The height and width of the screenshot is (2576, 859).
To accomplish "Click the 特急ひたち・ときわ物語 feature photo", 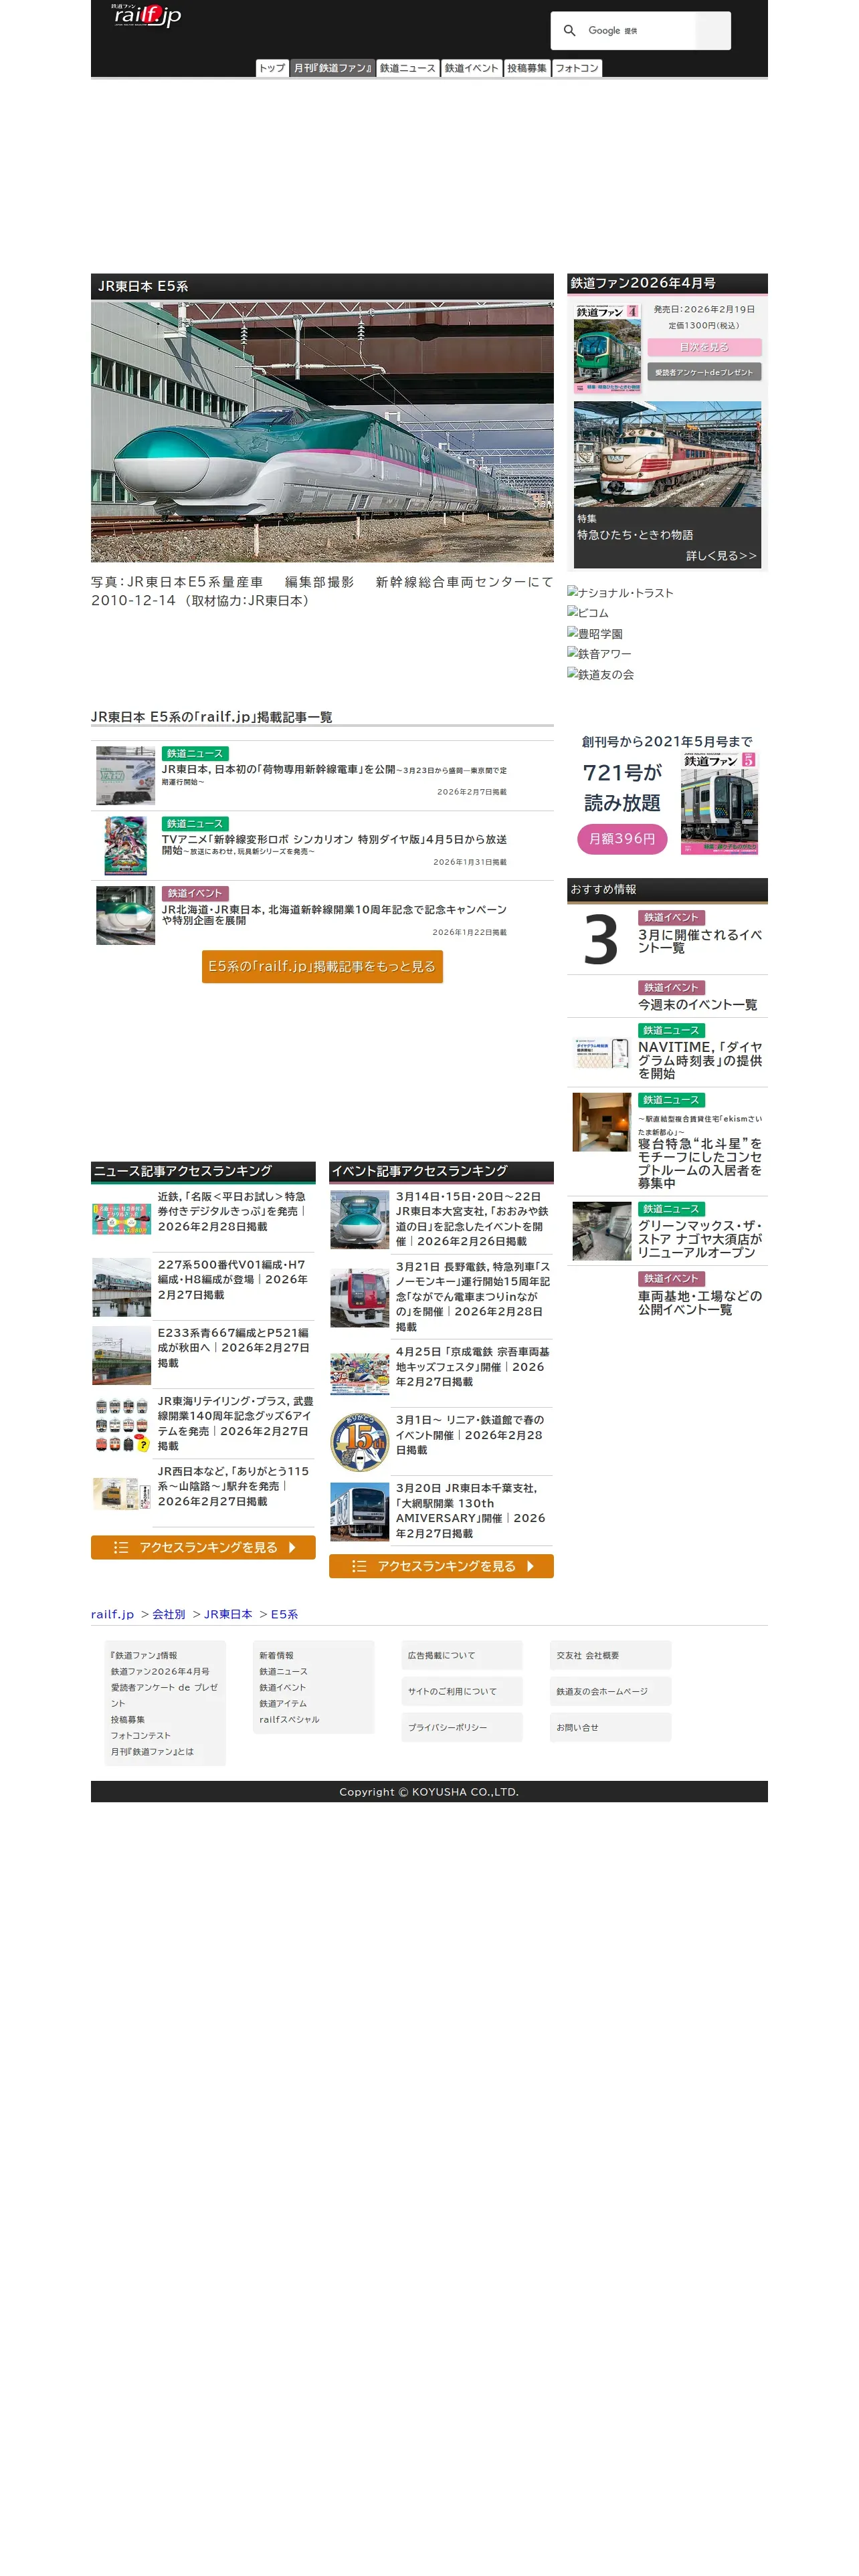I will 667,454.
